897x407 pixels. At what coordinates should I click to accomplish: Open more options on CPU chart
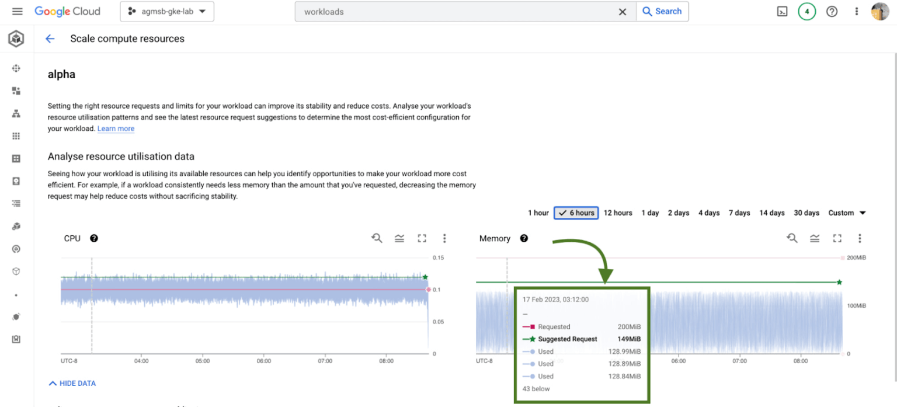444,238
